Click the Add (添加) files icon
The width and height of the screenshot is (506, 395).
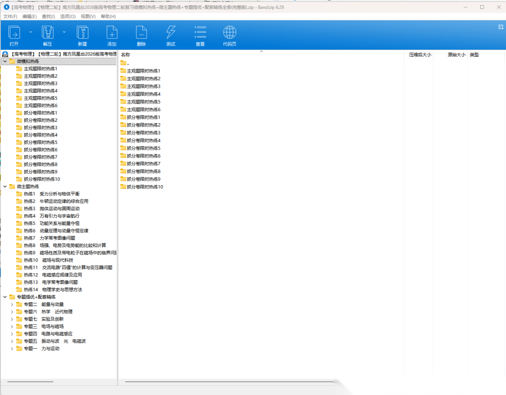(112, 32)
